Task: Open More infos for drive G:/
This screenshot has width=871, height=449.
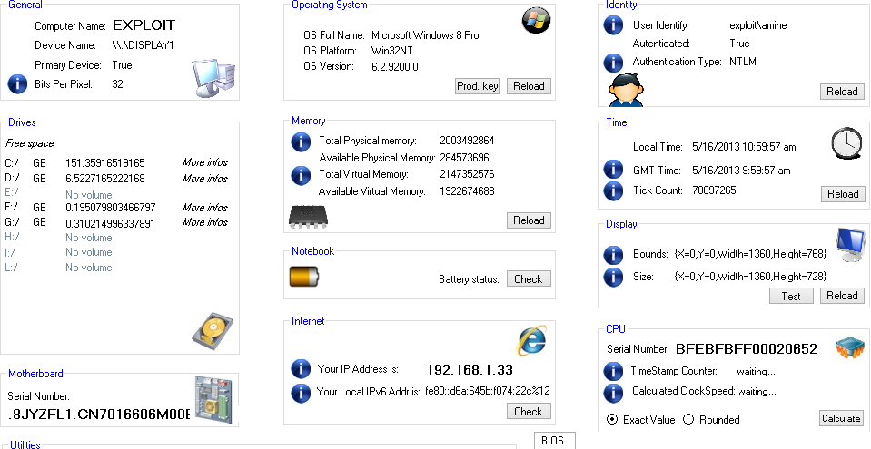Action: point(205,222)
